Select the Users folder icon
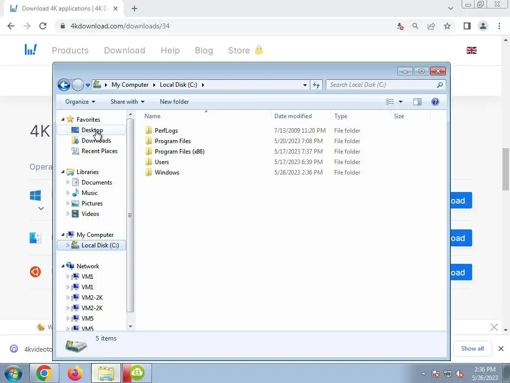The image size is (510, 383). coord(148,162)
